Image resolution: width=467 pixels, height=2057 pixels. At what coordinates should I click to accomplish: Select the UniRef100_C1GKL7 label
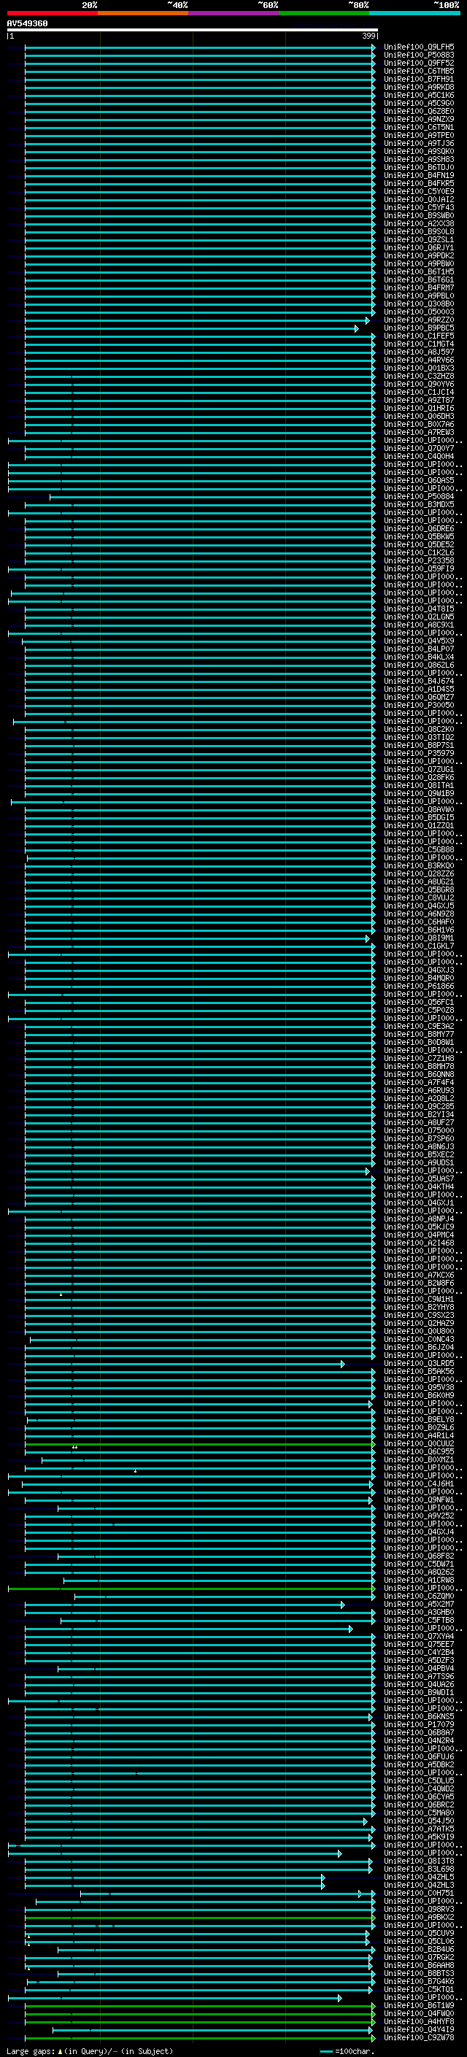click(419, 946)
